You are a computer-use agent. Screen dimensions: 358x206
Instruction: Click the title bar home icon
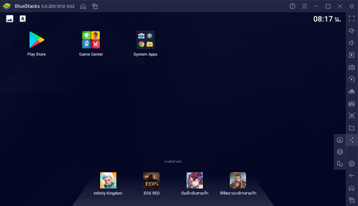tap(83, 6)
